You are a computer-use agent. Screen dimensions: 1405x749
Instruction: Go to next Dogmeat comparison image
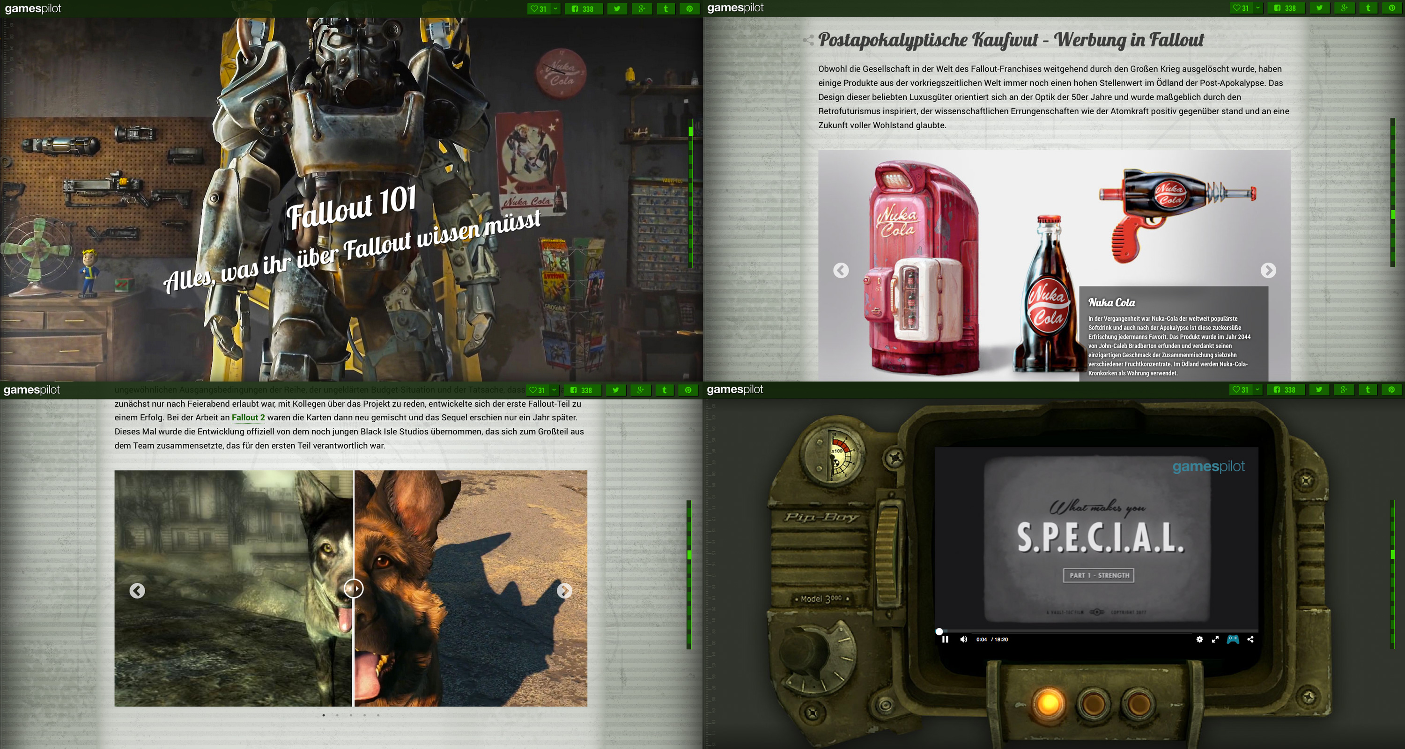pos(564,590)
